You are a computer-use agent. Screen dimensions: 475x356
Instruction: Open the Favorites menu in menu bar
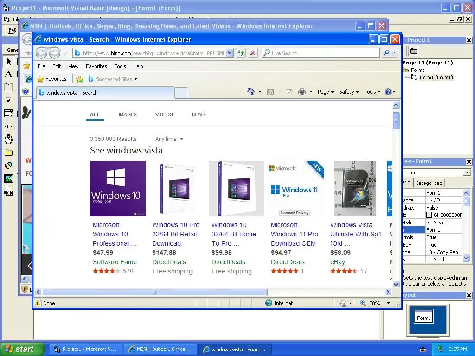point(96,66)
